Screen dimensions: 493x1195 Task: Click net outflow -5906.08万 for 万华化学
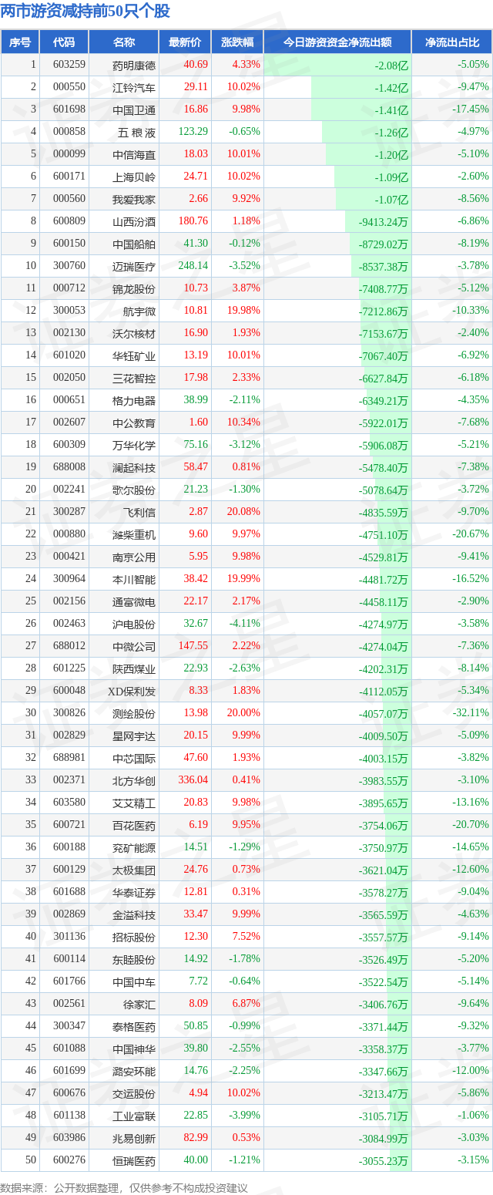point(383,445)
